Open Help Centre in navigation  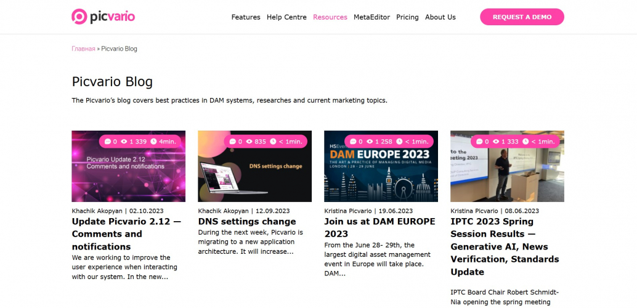point(287,17)
